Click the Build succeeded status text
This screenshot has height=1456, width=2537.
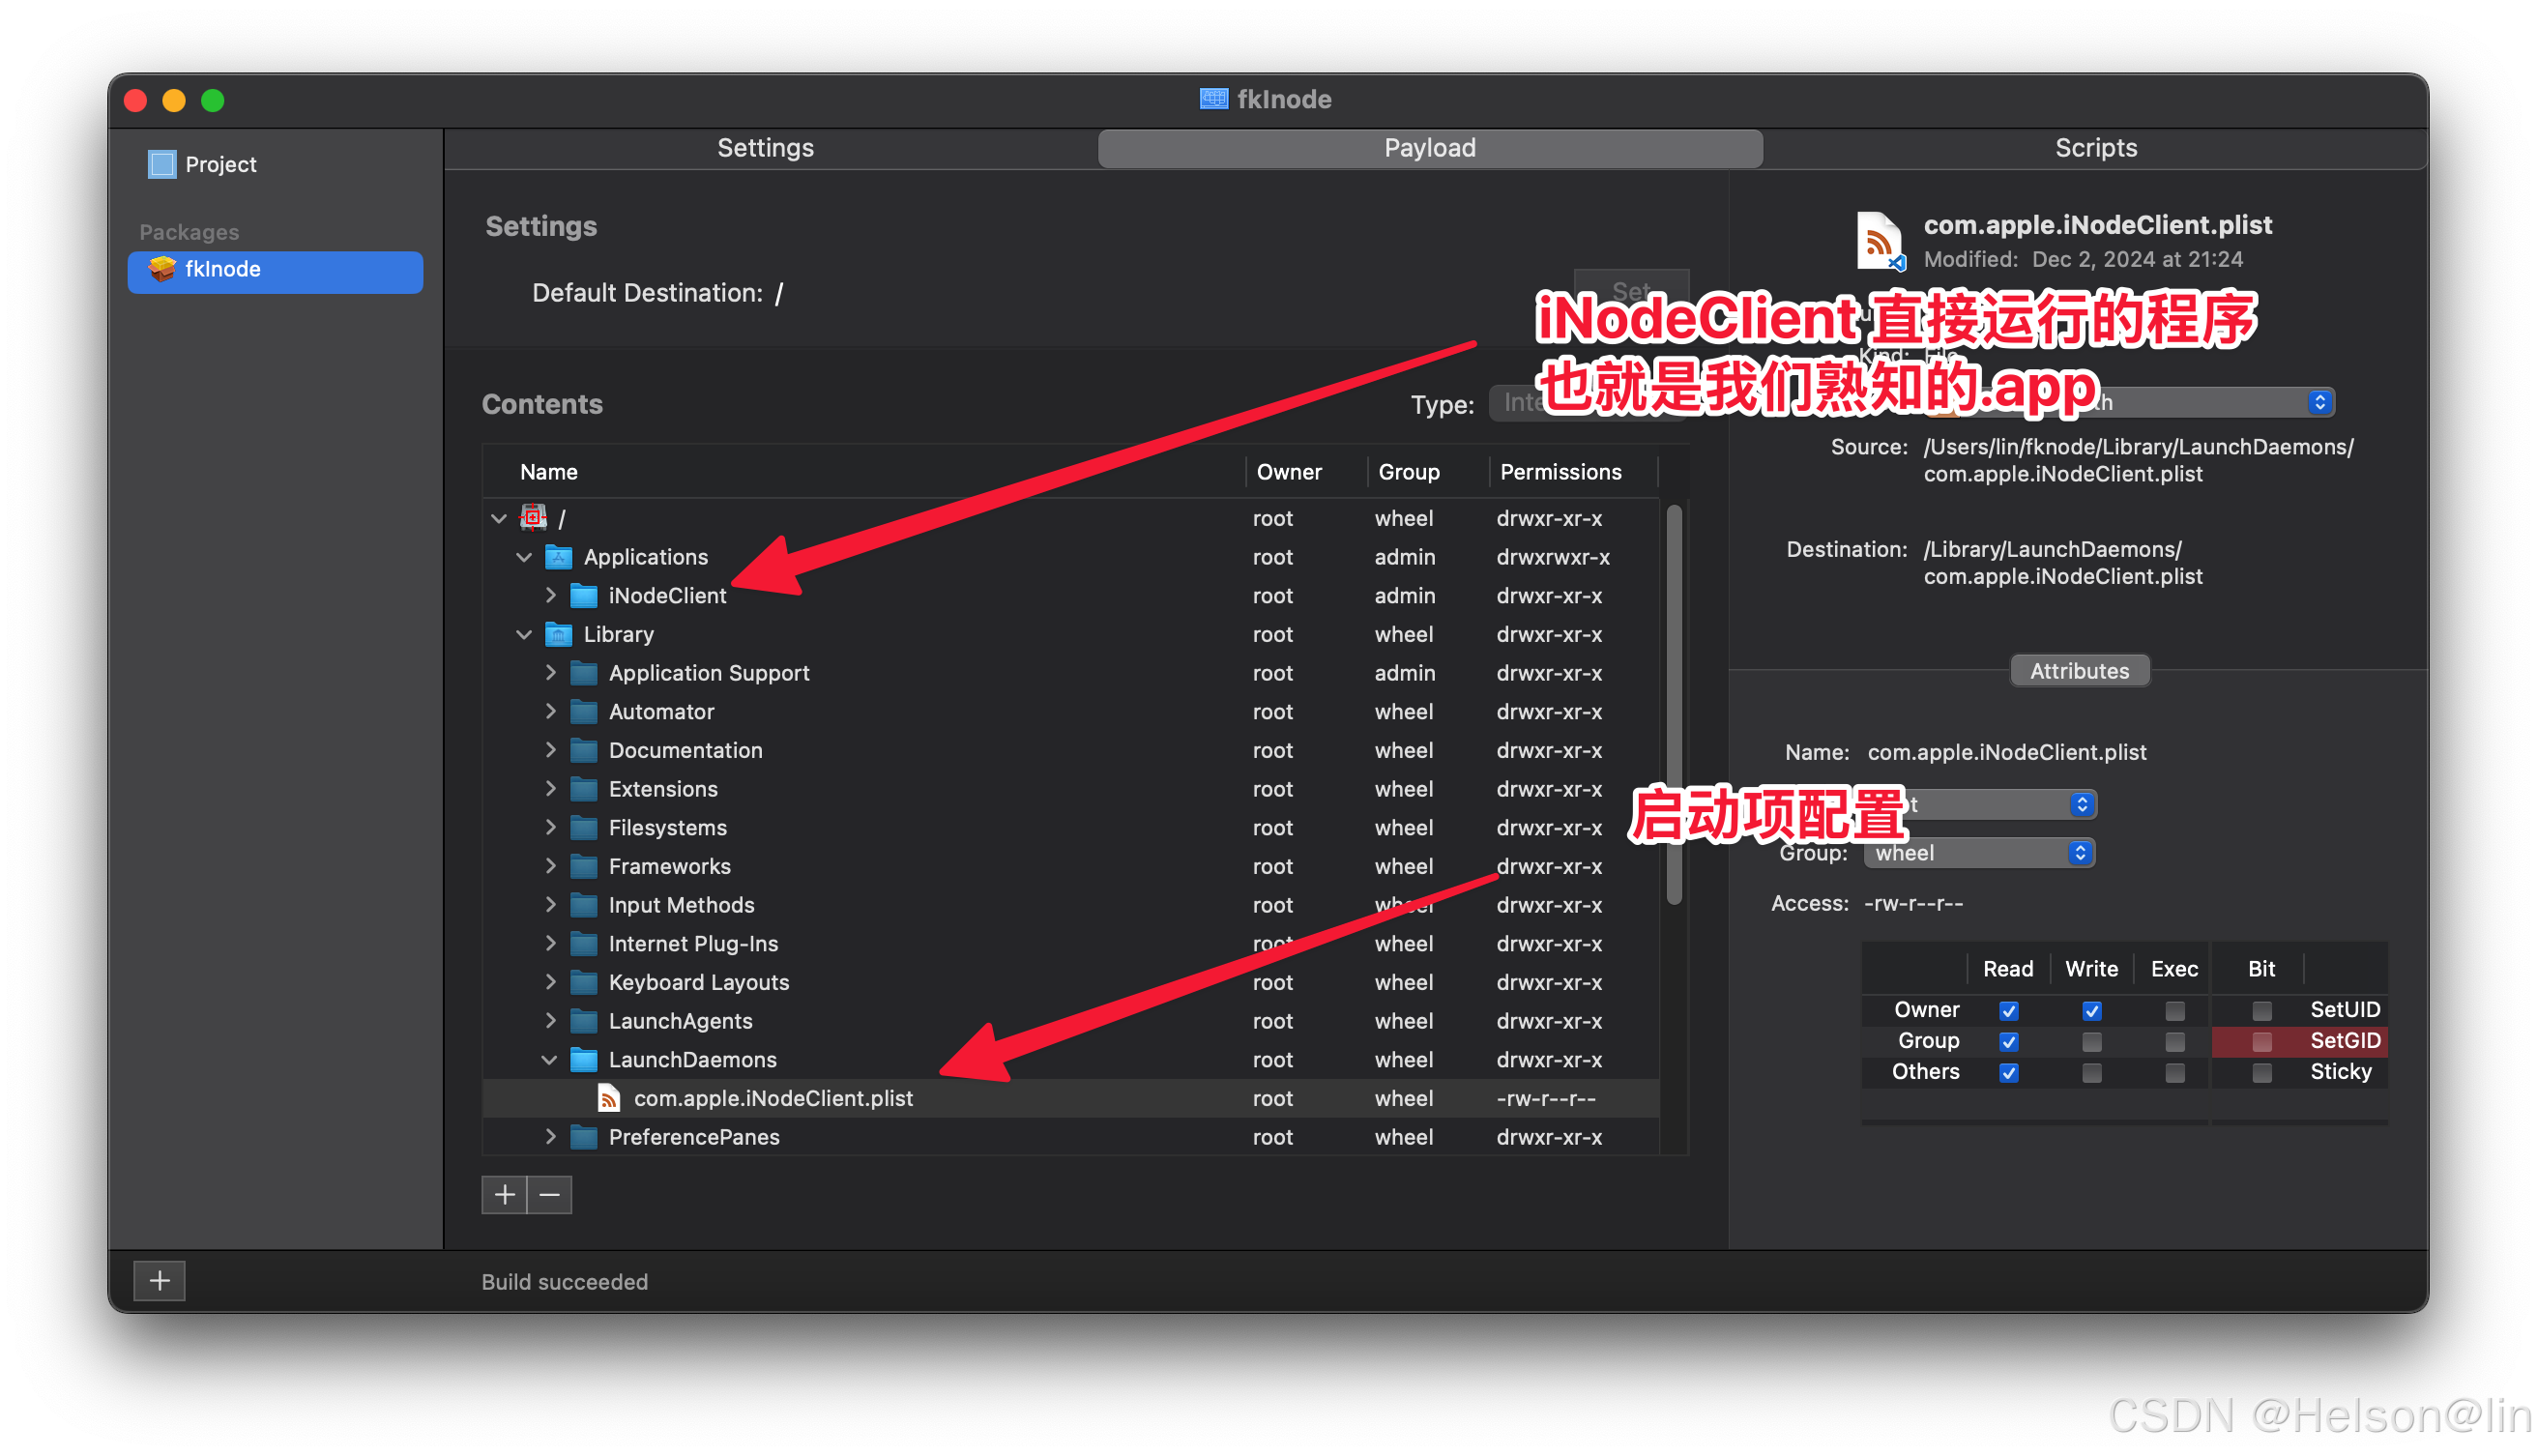[x=565, y=1282]
